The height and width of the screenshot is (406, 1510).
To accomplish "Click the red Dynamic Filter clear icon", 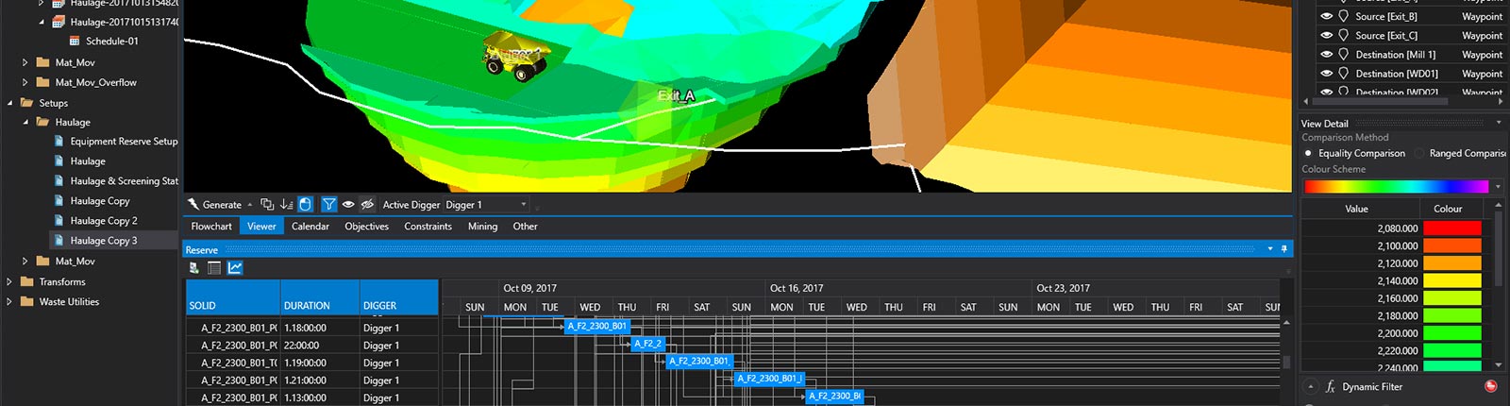I will [1490, 386].
